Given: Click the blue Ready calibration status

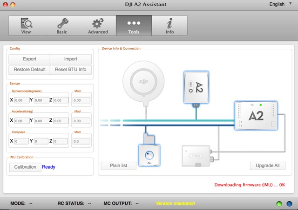Looking at the screenshot, I should [x=48, y=167].
